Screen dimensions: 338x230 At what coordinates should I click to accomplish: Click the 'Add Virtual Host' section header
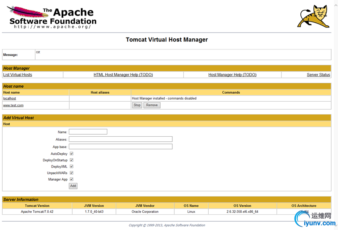point(166,118)
